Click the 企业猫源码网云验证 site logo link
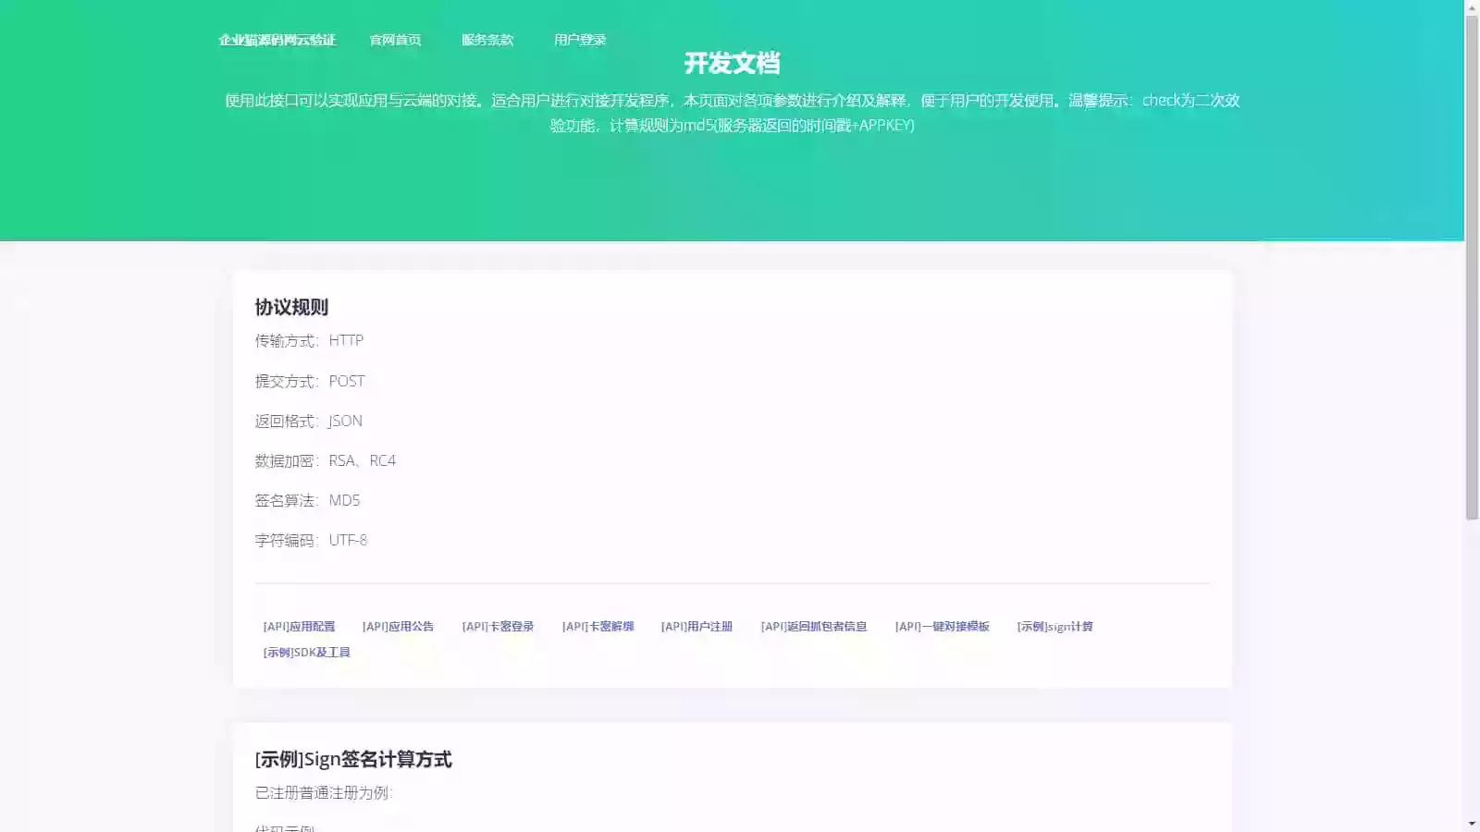The width and height of the screenshot is (1480, 832). (277, 40)
